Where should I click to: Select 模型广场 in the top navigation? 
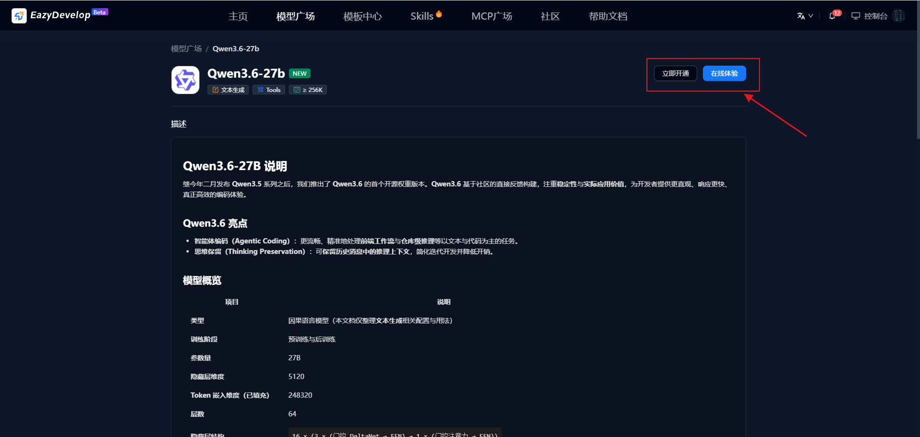(x=296, y=16)
